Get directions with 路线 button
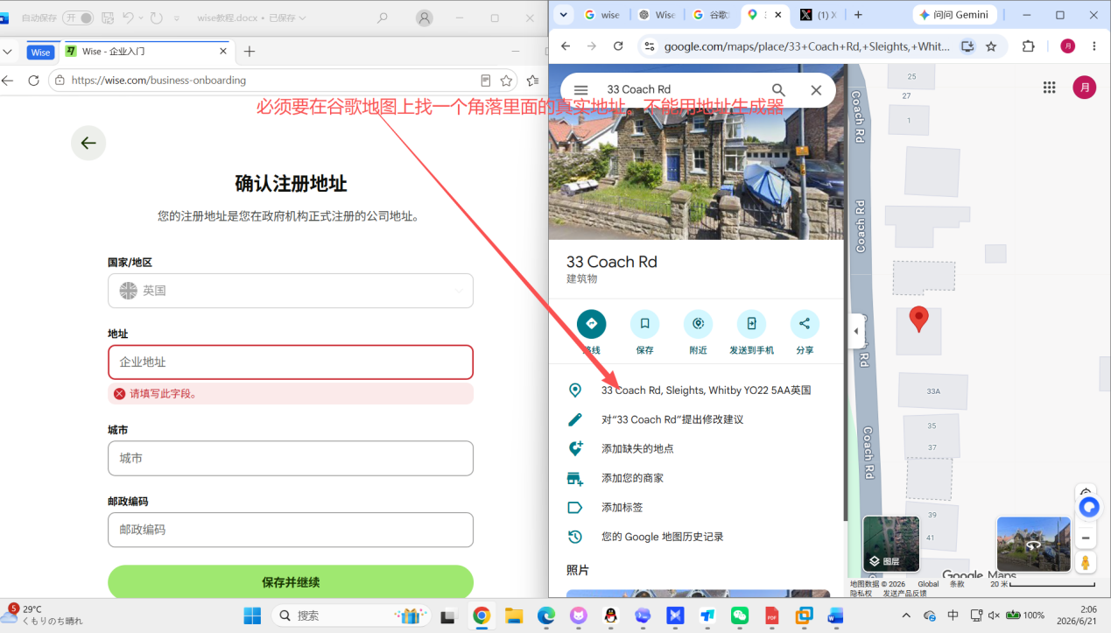The width and height of the screenshot is (1111, 633). coord(592,324)
